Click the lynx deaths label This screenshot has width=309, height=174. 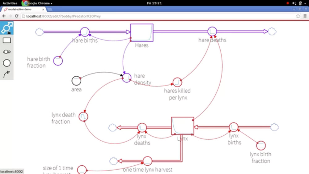142,139
